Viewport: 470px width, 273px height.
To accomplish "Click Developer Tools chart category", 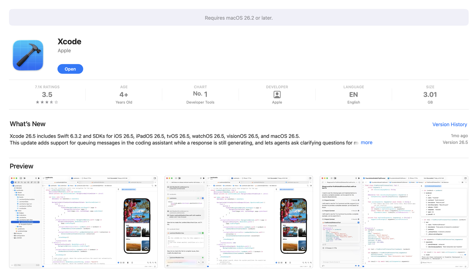I will pyautogui.click(x=200, y=102).
